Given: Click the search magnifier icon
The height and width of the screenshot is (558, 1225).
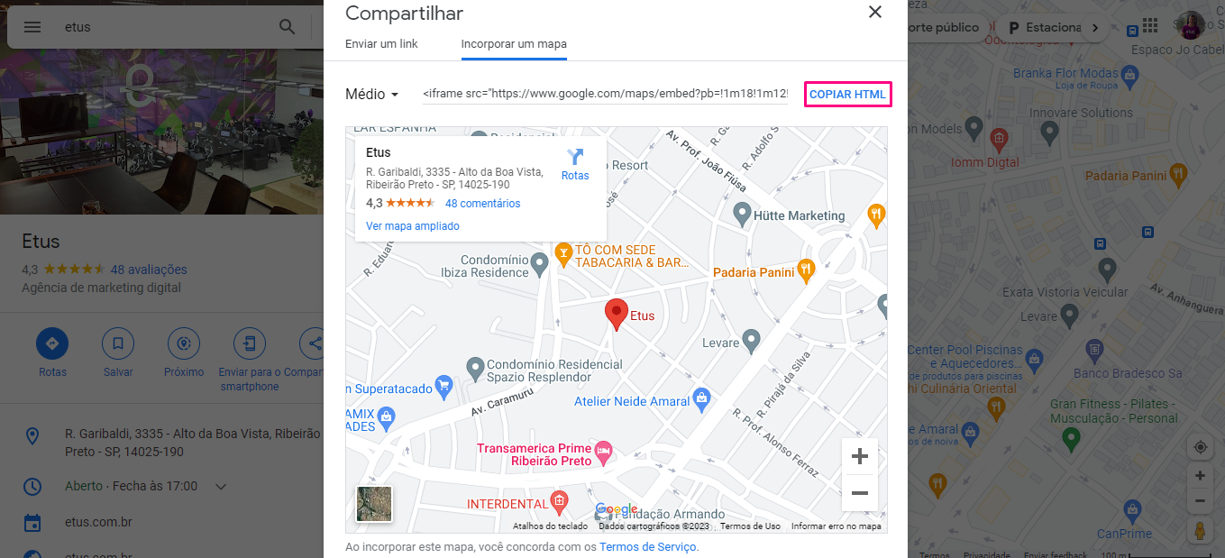Looking at the screenshot, I should coord(287,27).
